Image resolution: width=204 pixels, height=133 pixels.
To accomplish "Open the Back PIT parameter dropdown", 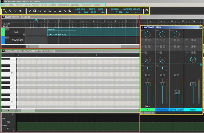I will click(x=12, y=128).
